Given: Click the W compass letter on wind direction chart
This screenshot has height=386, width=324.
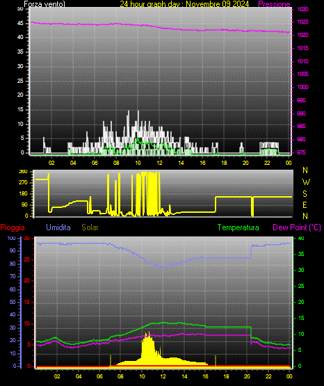Looking at the screenshot, I should click(306, 182).
